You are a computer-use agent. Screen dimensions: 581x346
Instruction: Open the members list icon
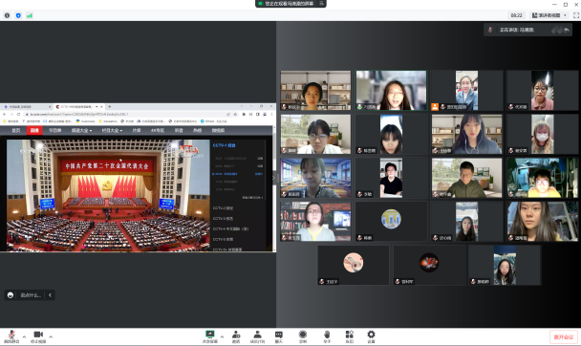pos(257,336)
